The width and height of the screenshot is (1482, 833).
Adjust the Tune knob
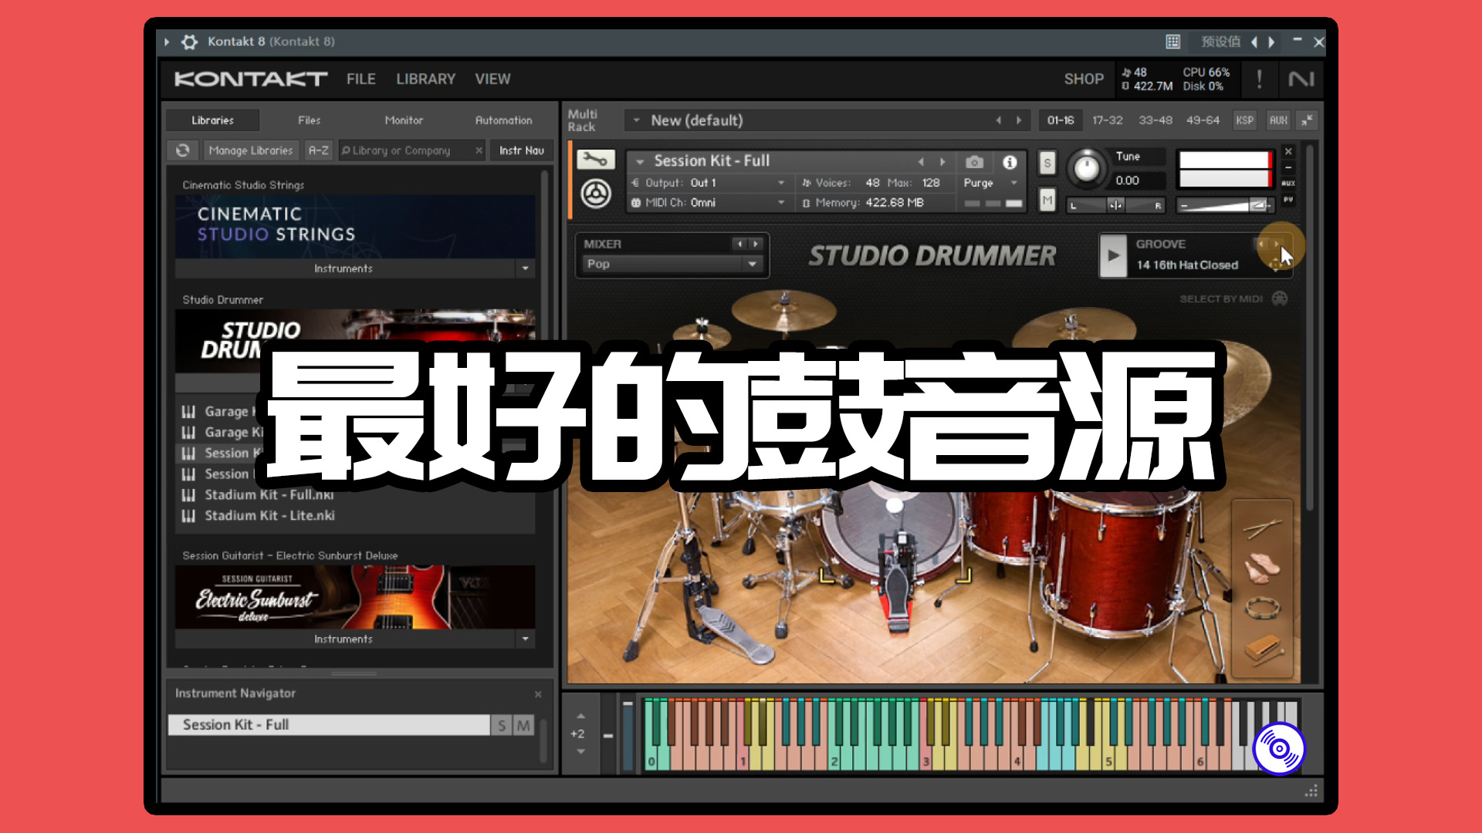pos(1086,168)
